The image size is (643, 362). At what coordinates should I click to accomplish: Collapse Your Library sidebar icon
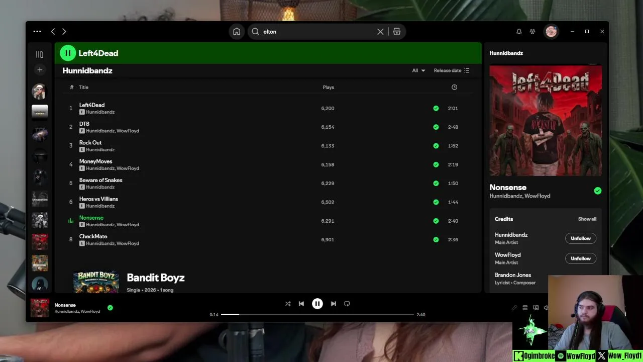pyautogui.click(x=40, y=54)
